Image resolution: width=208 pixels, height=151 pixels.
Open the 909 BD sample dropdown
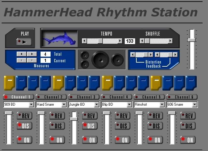(x=31, y=104)
